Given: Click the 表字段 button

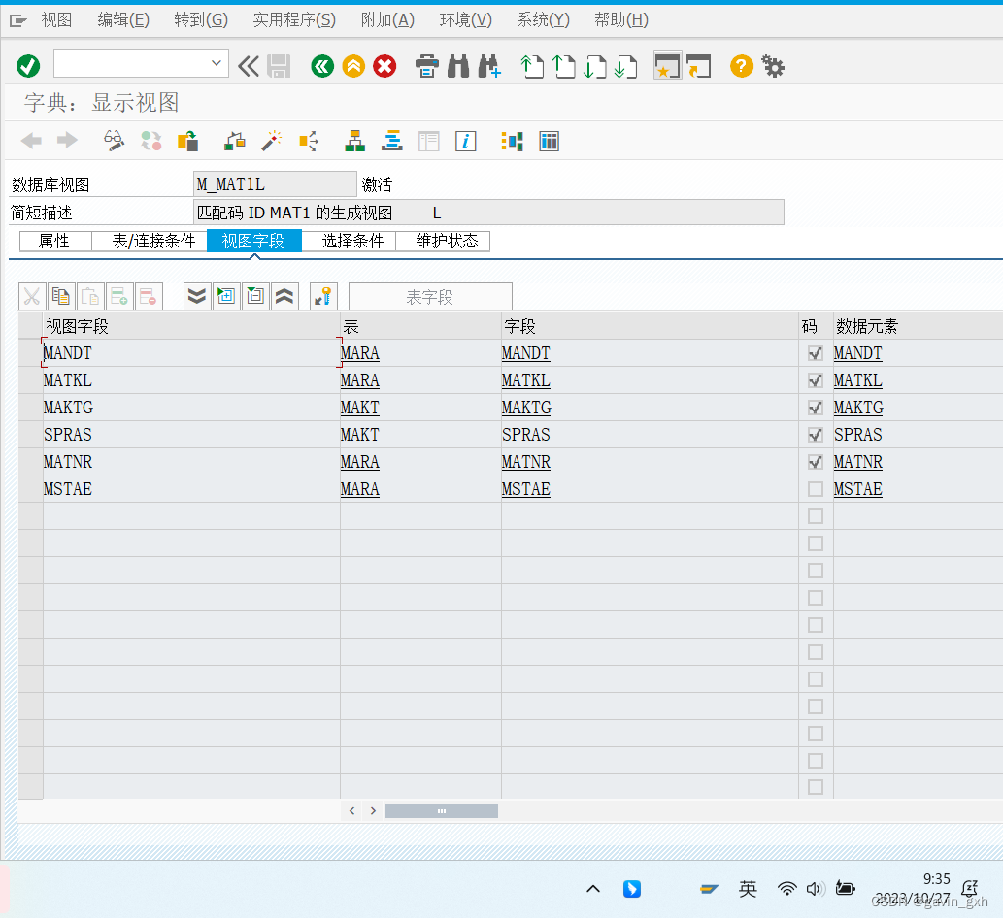Looking at the screenshot, I should pyautogui.click(x=430, y=297).
